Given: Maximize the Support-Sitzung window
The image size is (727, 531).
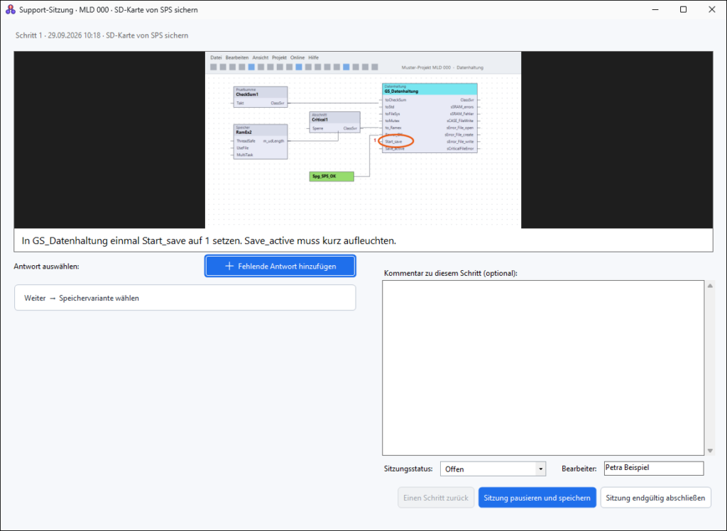Looking at the screenshot, I should (683, 9).
